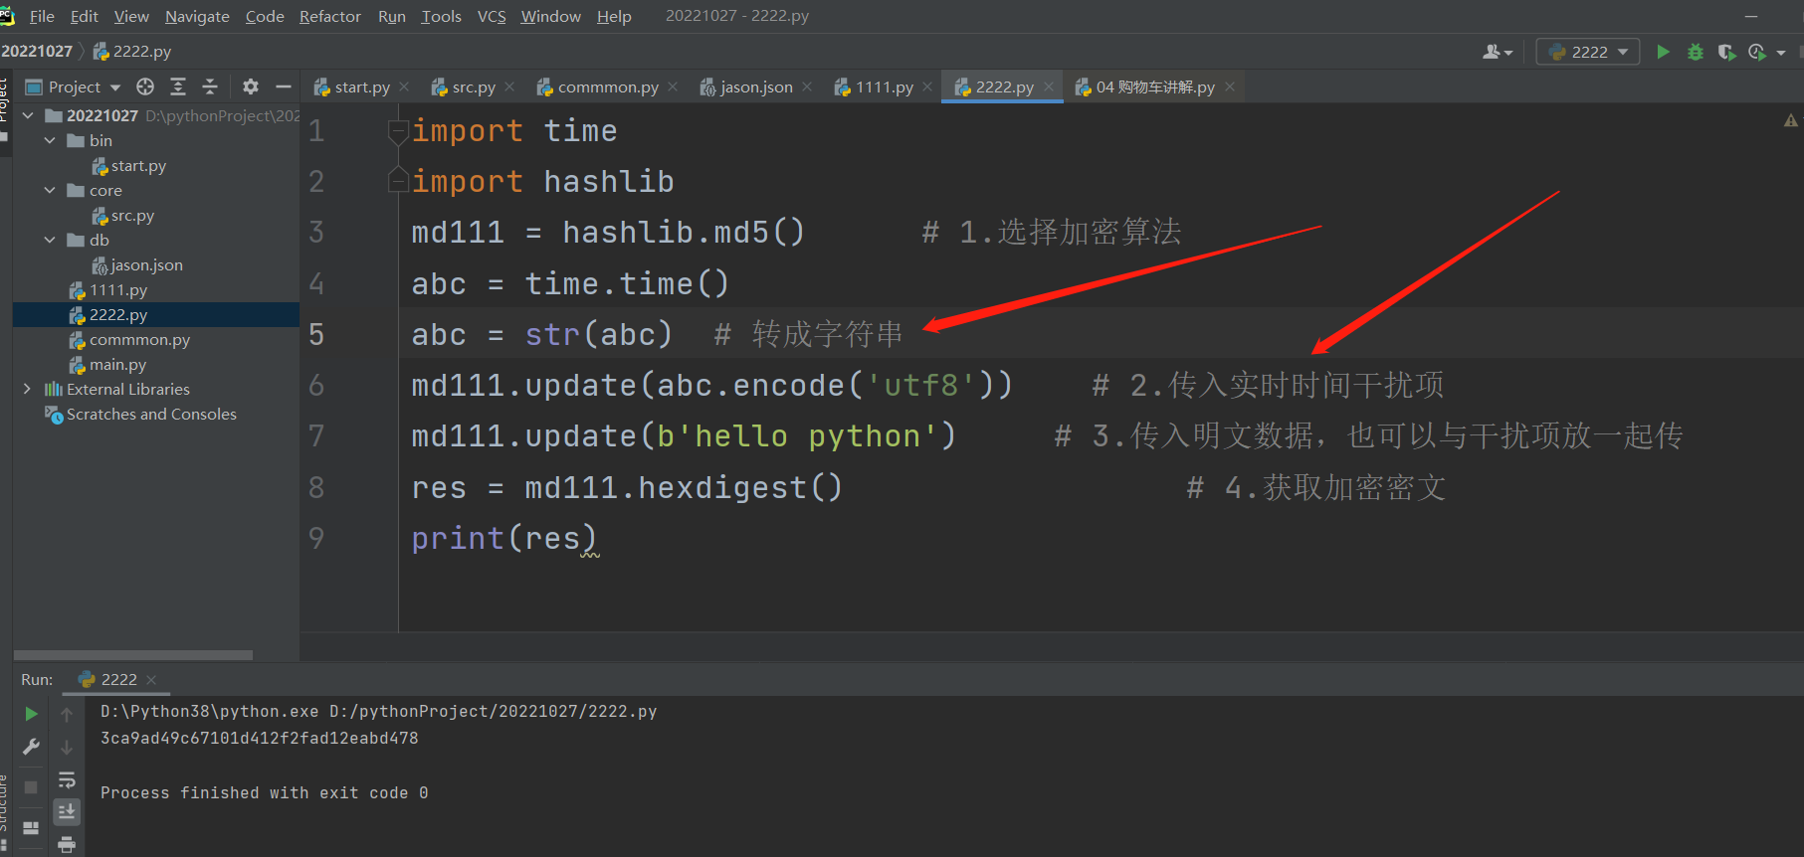1804x857 pixels.
Task: Go up the stack trace arrow
Action: tap(67, 714)
